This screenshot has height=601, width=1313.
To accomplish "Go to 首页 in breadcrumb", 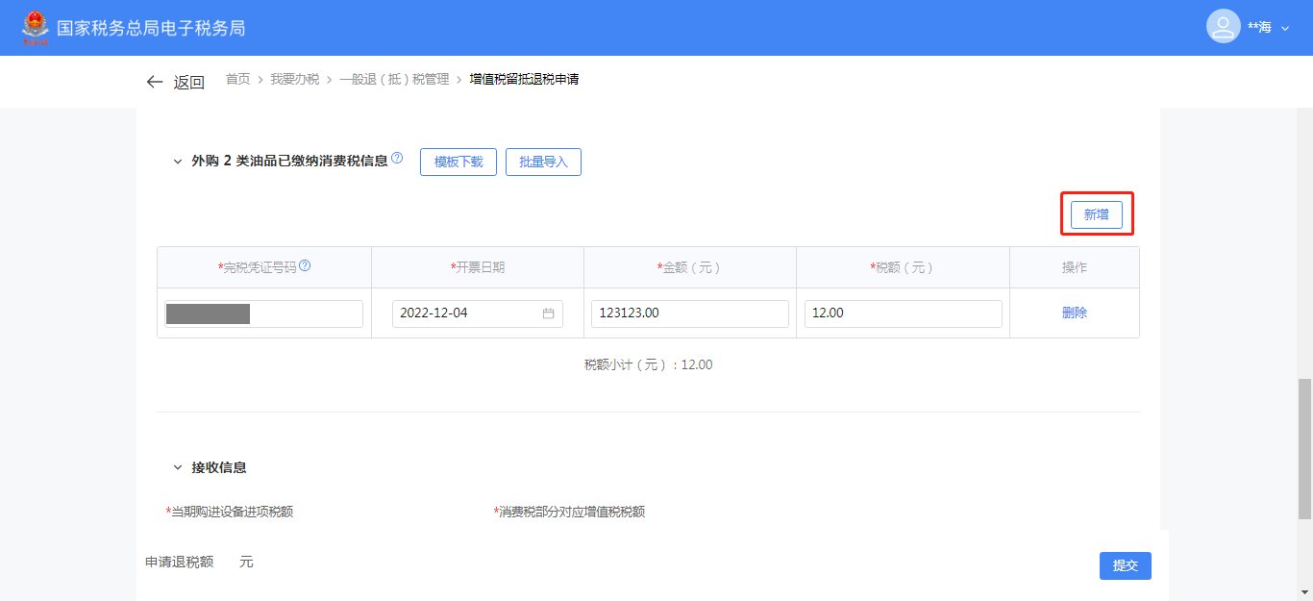I will (237, 80).
